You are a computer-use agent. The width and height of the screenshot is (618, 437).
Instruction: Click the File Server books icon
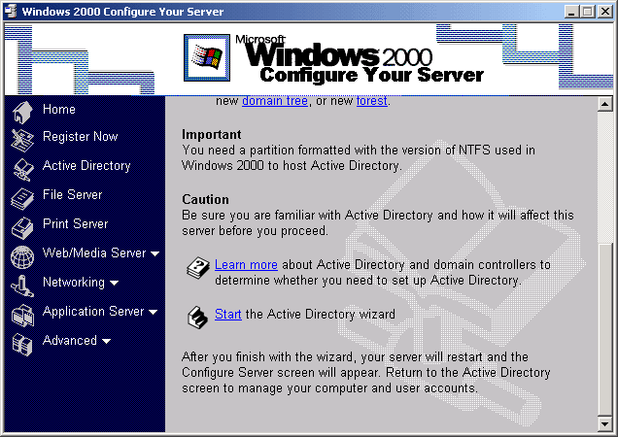pos(22,199)
